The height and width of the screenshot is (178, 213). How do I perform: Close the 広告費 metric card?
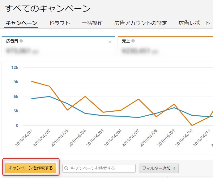(110, 42)
